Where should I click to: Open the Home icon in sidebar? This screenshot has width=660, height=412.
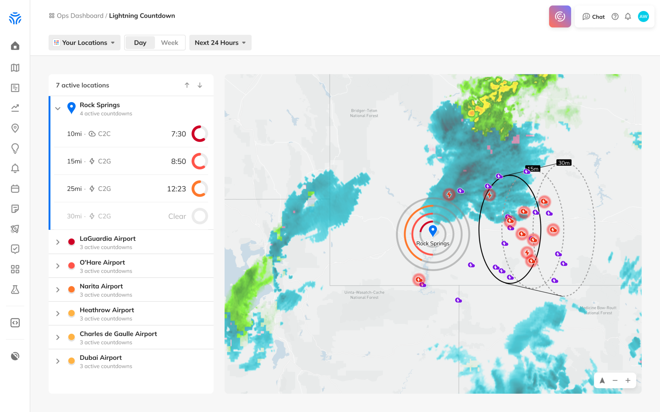15,46
